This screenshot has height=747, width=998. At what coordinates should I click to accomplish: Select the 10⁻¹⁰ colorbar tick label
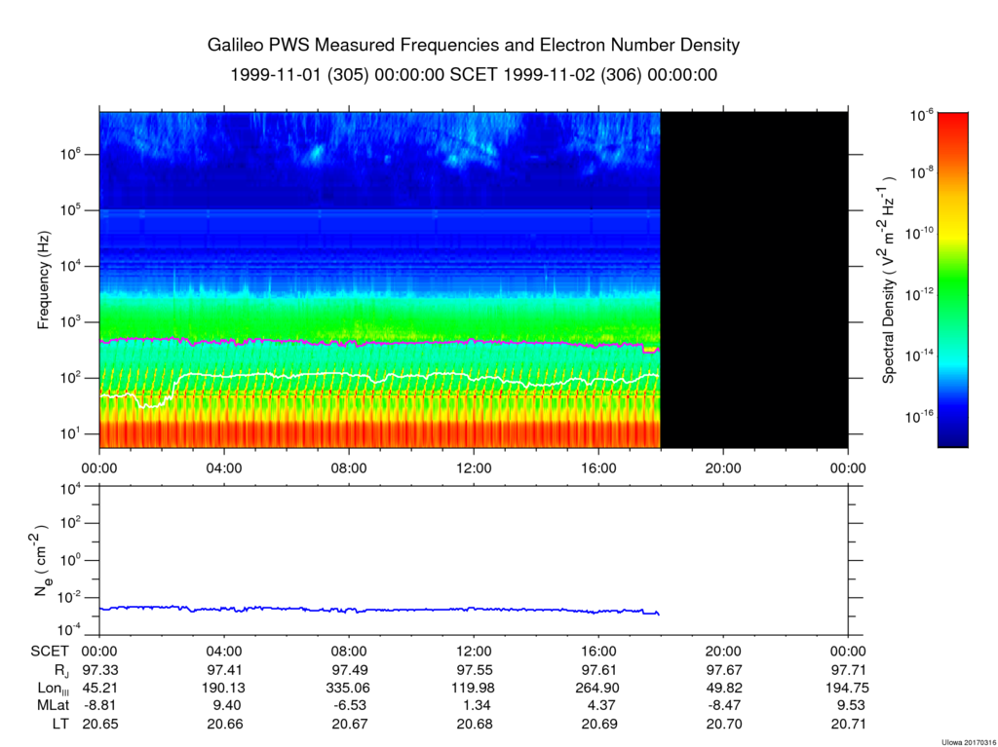(x=919, y=234)
